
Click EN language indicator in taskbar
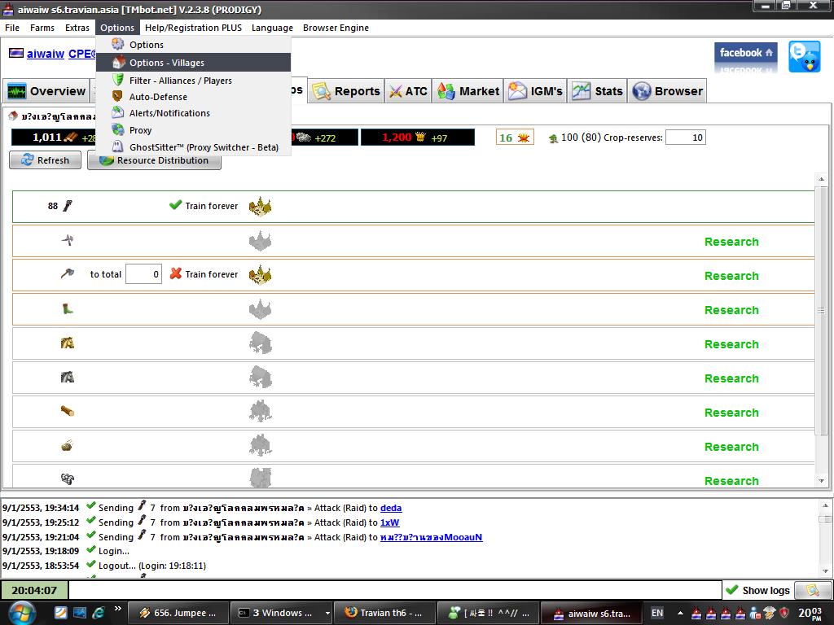(657, 613)
